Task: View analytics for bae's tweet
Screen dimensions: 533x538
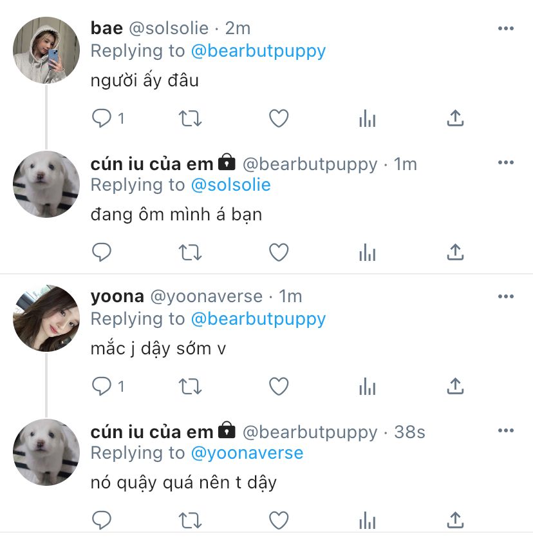Action: (x=368, y=119)
